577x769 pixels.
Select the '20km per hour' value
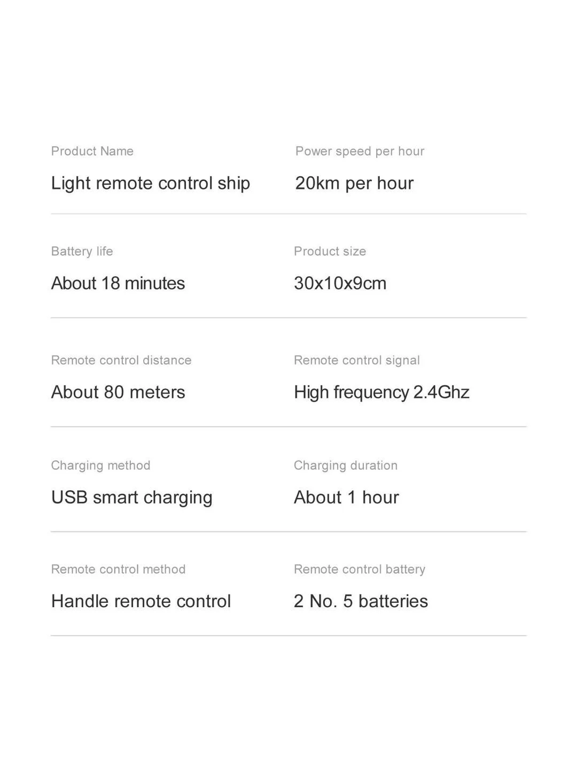pos(354,183)
